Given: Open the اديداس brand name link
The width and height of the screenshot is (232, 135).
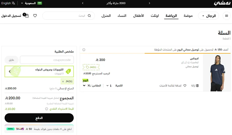Looking at the screenshot, I should click(x=194, y=59).
